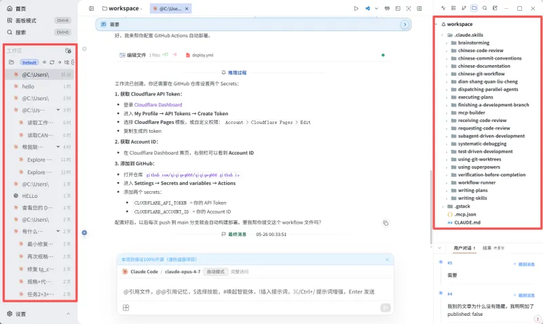Click the run play icon in toolbar
The height and width of the screenshot is (324, 543).
(x=356, y=9)
